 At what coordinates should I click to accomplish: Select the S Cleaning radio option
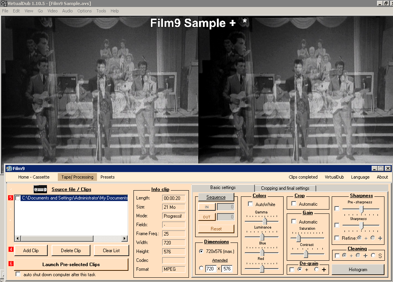coord(373,255)
